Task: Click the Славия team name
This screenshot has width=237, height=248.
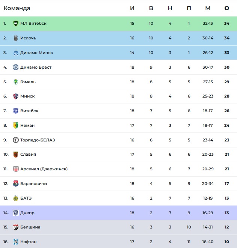Action: tap(28, 154)
